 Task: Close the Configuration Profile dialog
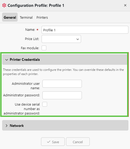tap(125, 5)
